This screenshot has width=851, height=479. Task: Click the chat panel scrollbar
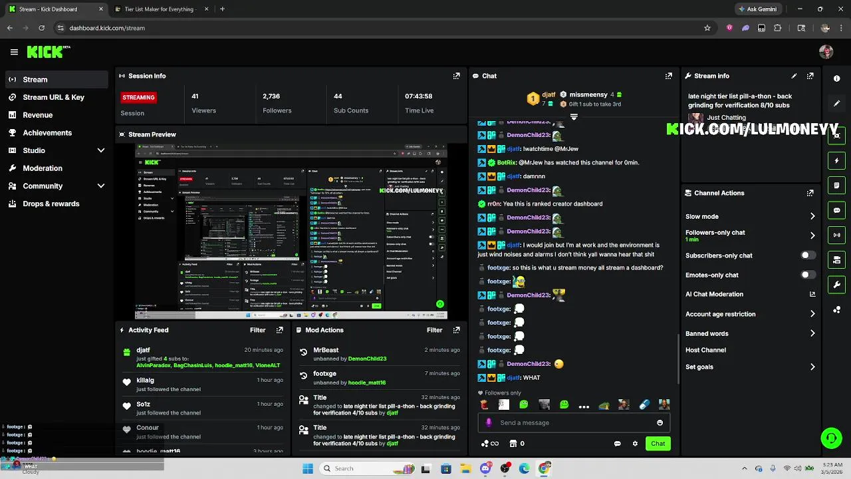[678, 358]
